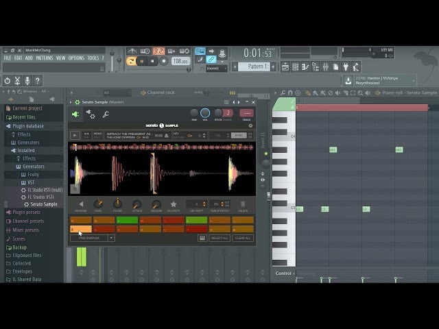Open Pattern 1 selector
439x329 pixels.
[254, 66]
